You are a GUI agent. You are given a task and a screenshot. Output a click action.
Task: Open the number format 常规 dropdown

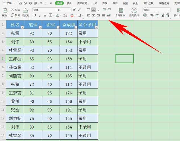tap(169, 10)
